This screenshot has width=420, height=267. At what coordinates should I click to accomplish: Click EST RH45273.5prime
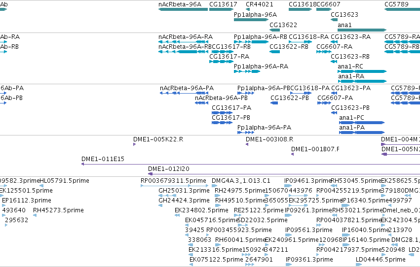click(35, 215)
